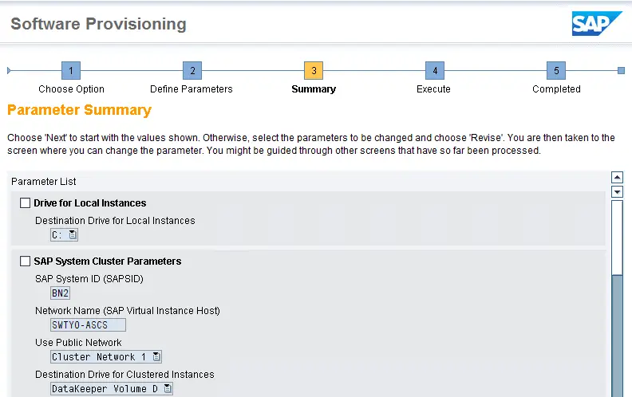Select the Summary step label

314,89
